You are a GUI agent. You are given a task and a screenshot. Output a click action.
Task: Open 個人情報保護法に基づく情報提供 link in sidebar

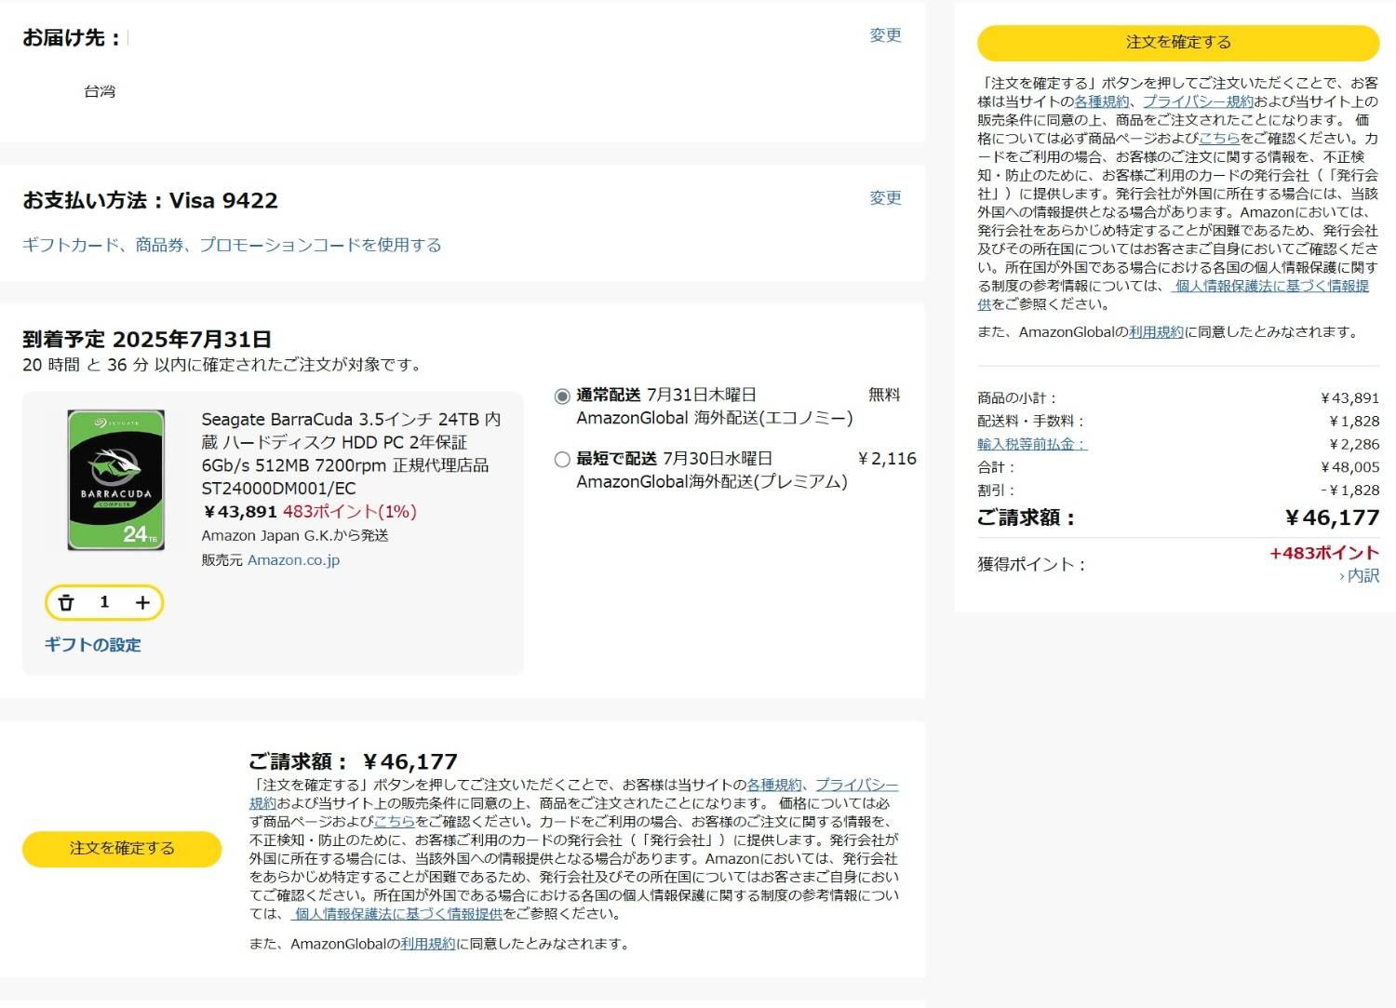tap(1270, 286)
